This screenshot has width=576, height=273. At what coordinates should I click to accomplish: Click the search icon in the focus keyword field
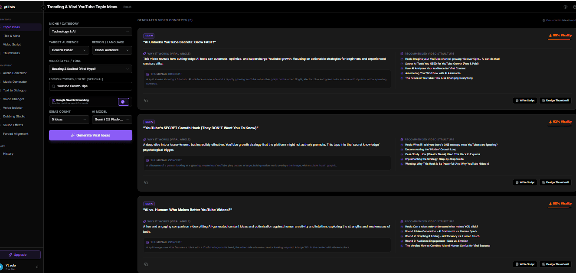coord(53,86)
